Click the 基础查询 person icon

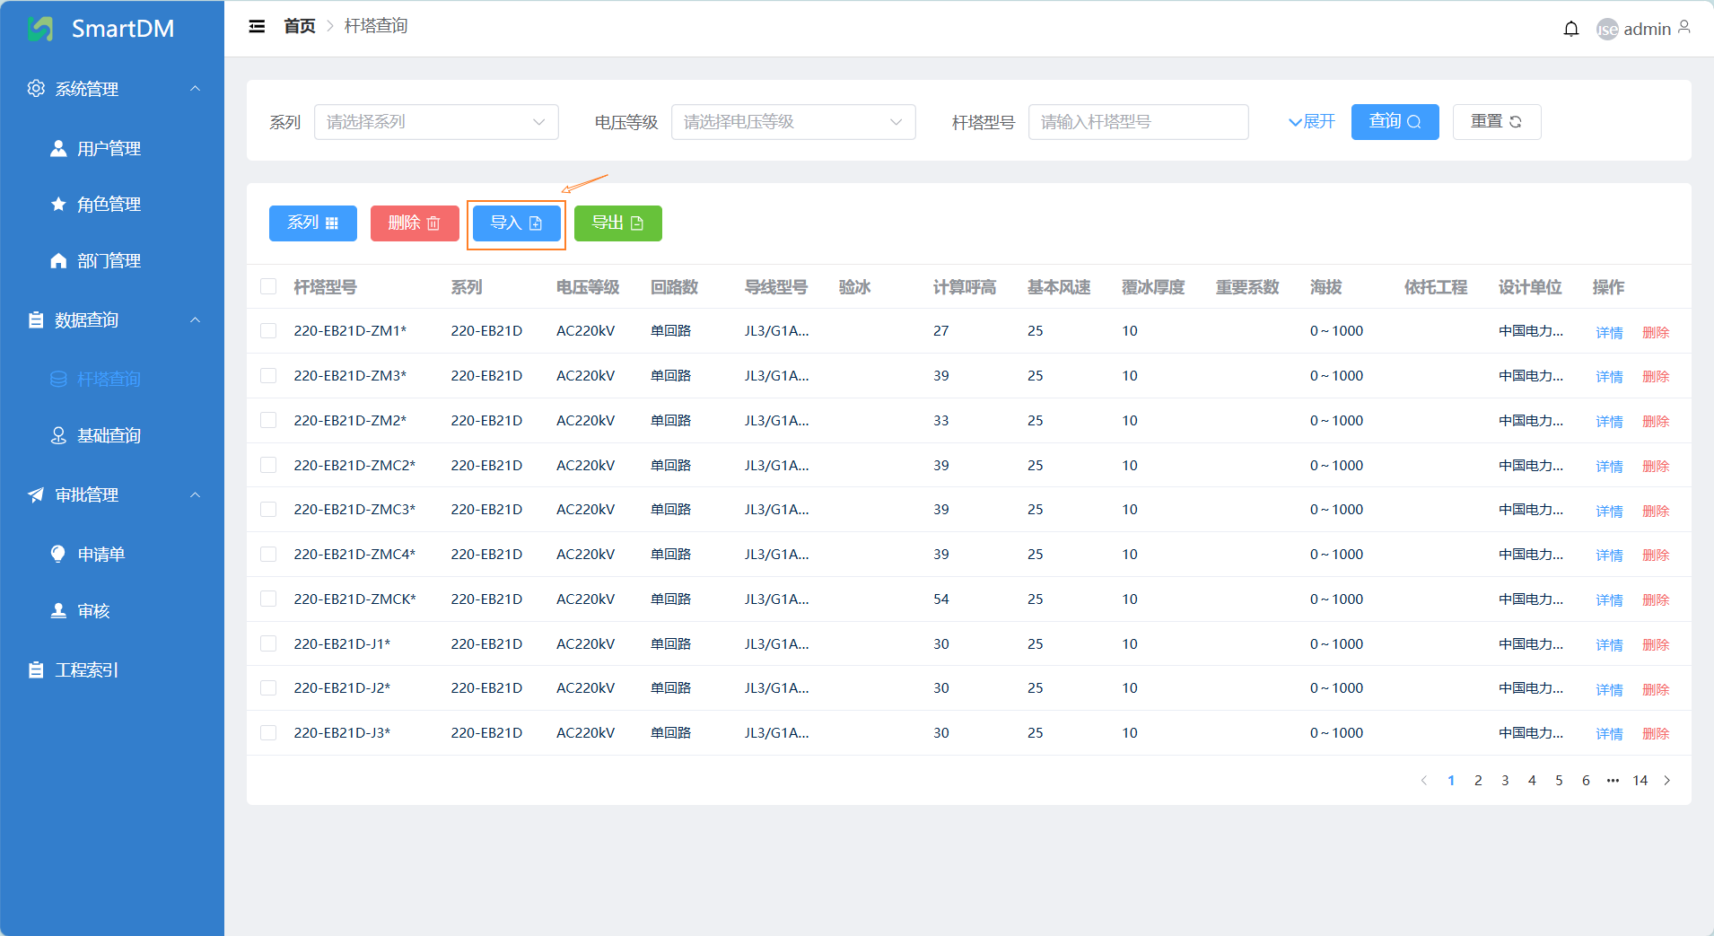[x=58, y=435]
